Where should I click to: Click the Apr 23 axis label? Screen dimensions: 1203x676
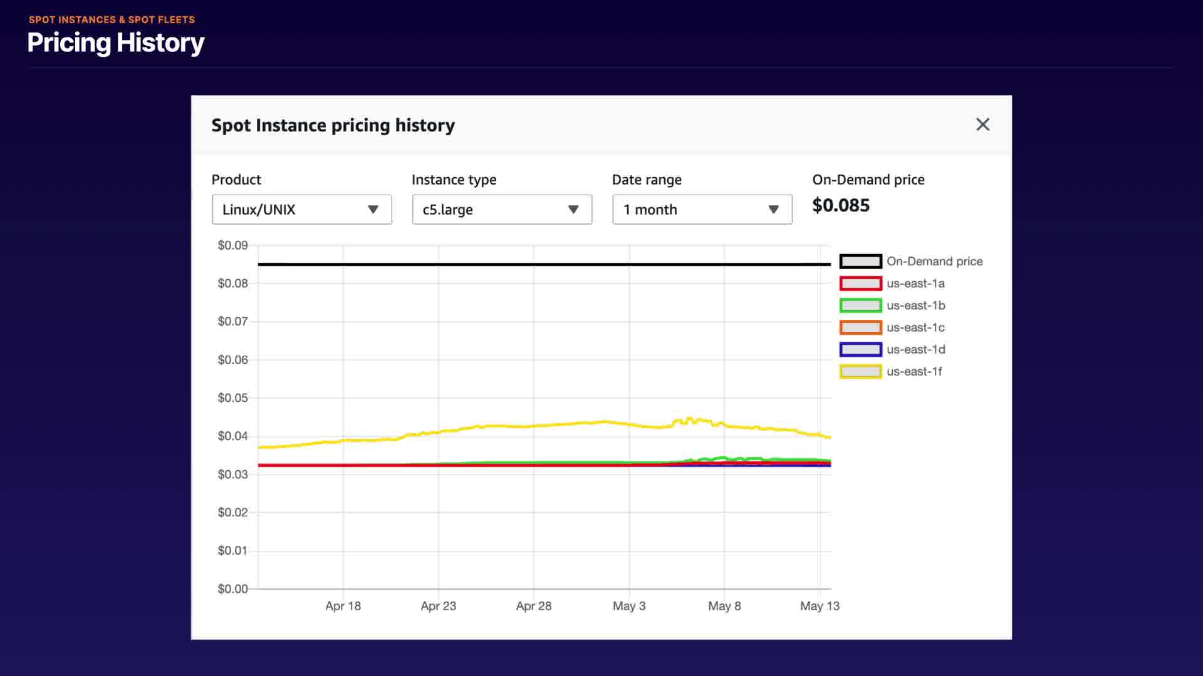(x=438, y=606)
